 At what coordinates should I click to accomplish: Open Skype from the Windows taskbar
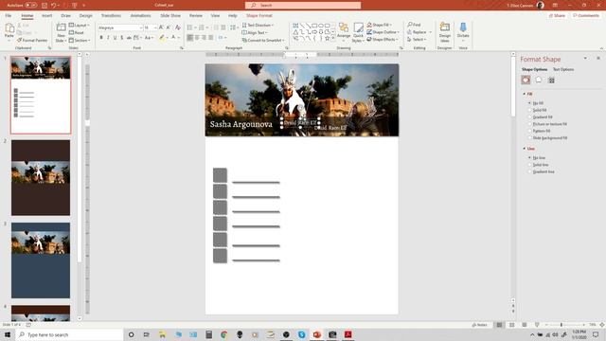301,334
